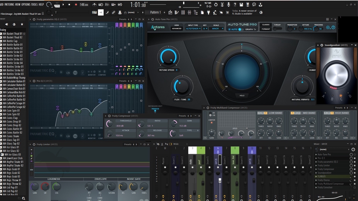
Task: Click the clock icon in the Mixer panel
Action: click(x=353, y=150)
